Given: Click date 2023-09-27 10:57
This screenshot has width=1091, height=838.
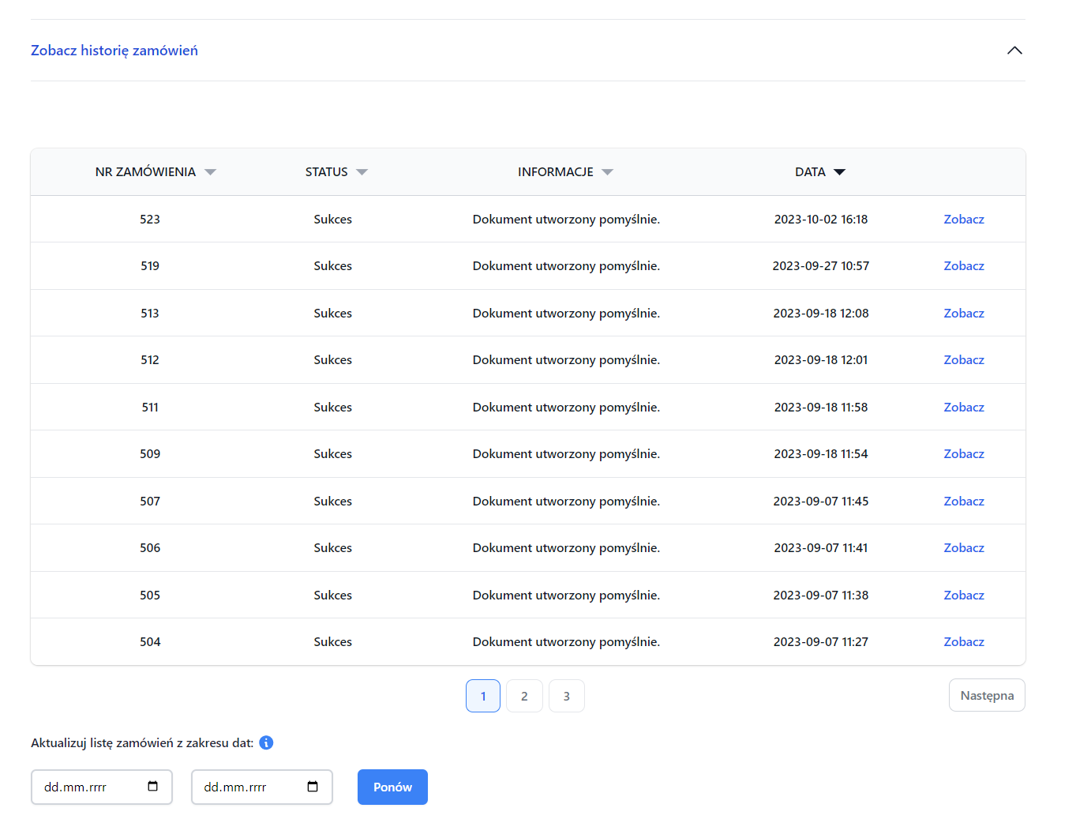Looking at the screenshot, I should click(821, 266).
